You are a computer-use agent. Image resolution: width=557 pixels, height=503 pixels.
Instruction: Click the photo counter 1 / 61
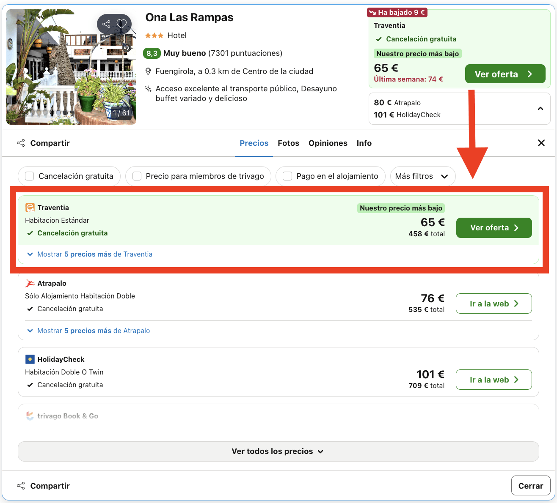[x=121, y=113]
